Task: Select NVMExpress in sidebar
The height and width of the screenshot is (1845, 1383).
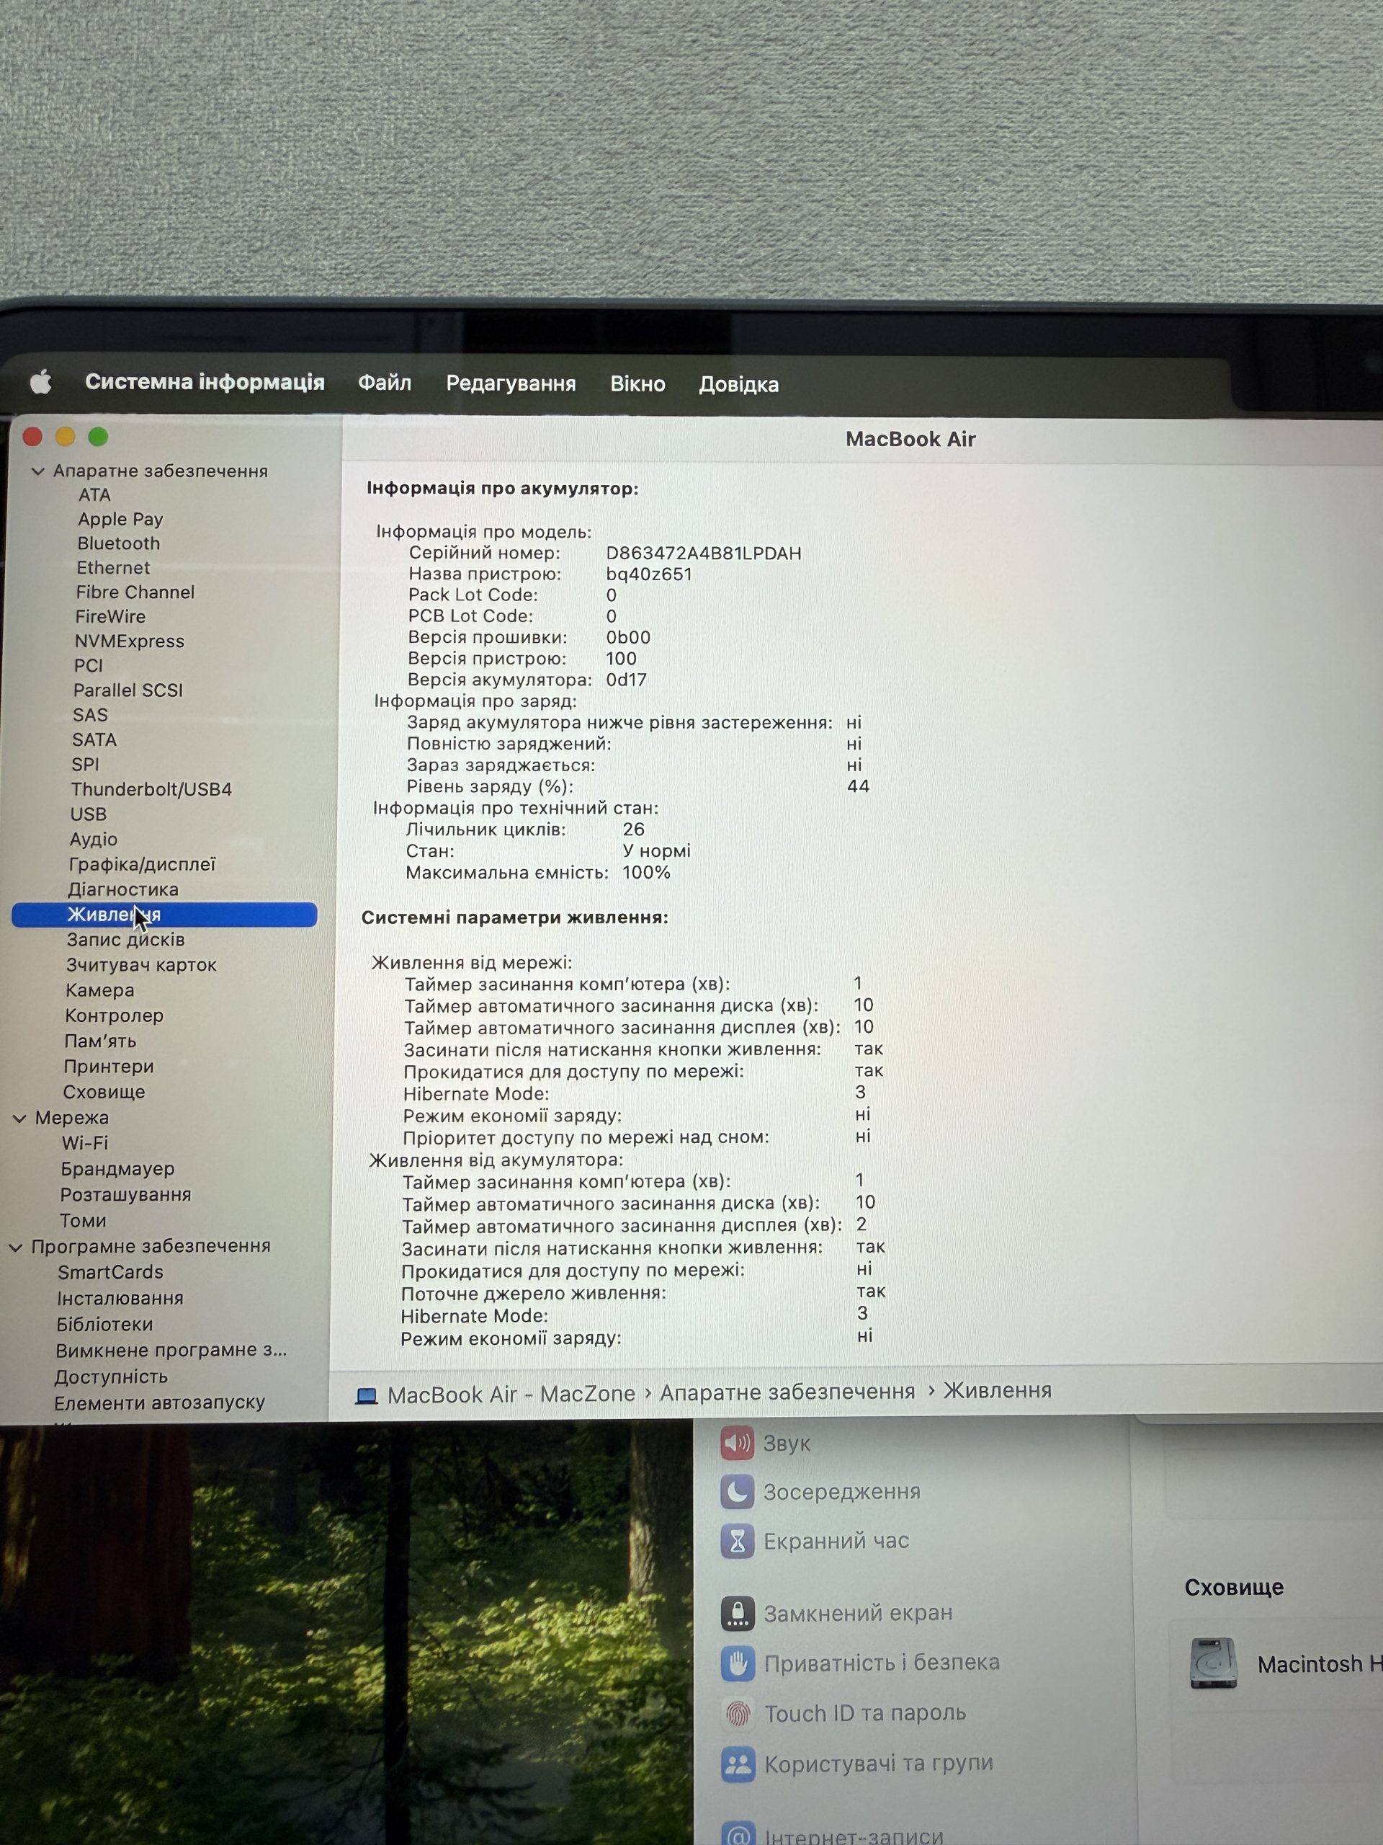Action: tap(129, 641)
